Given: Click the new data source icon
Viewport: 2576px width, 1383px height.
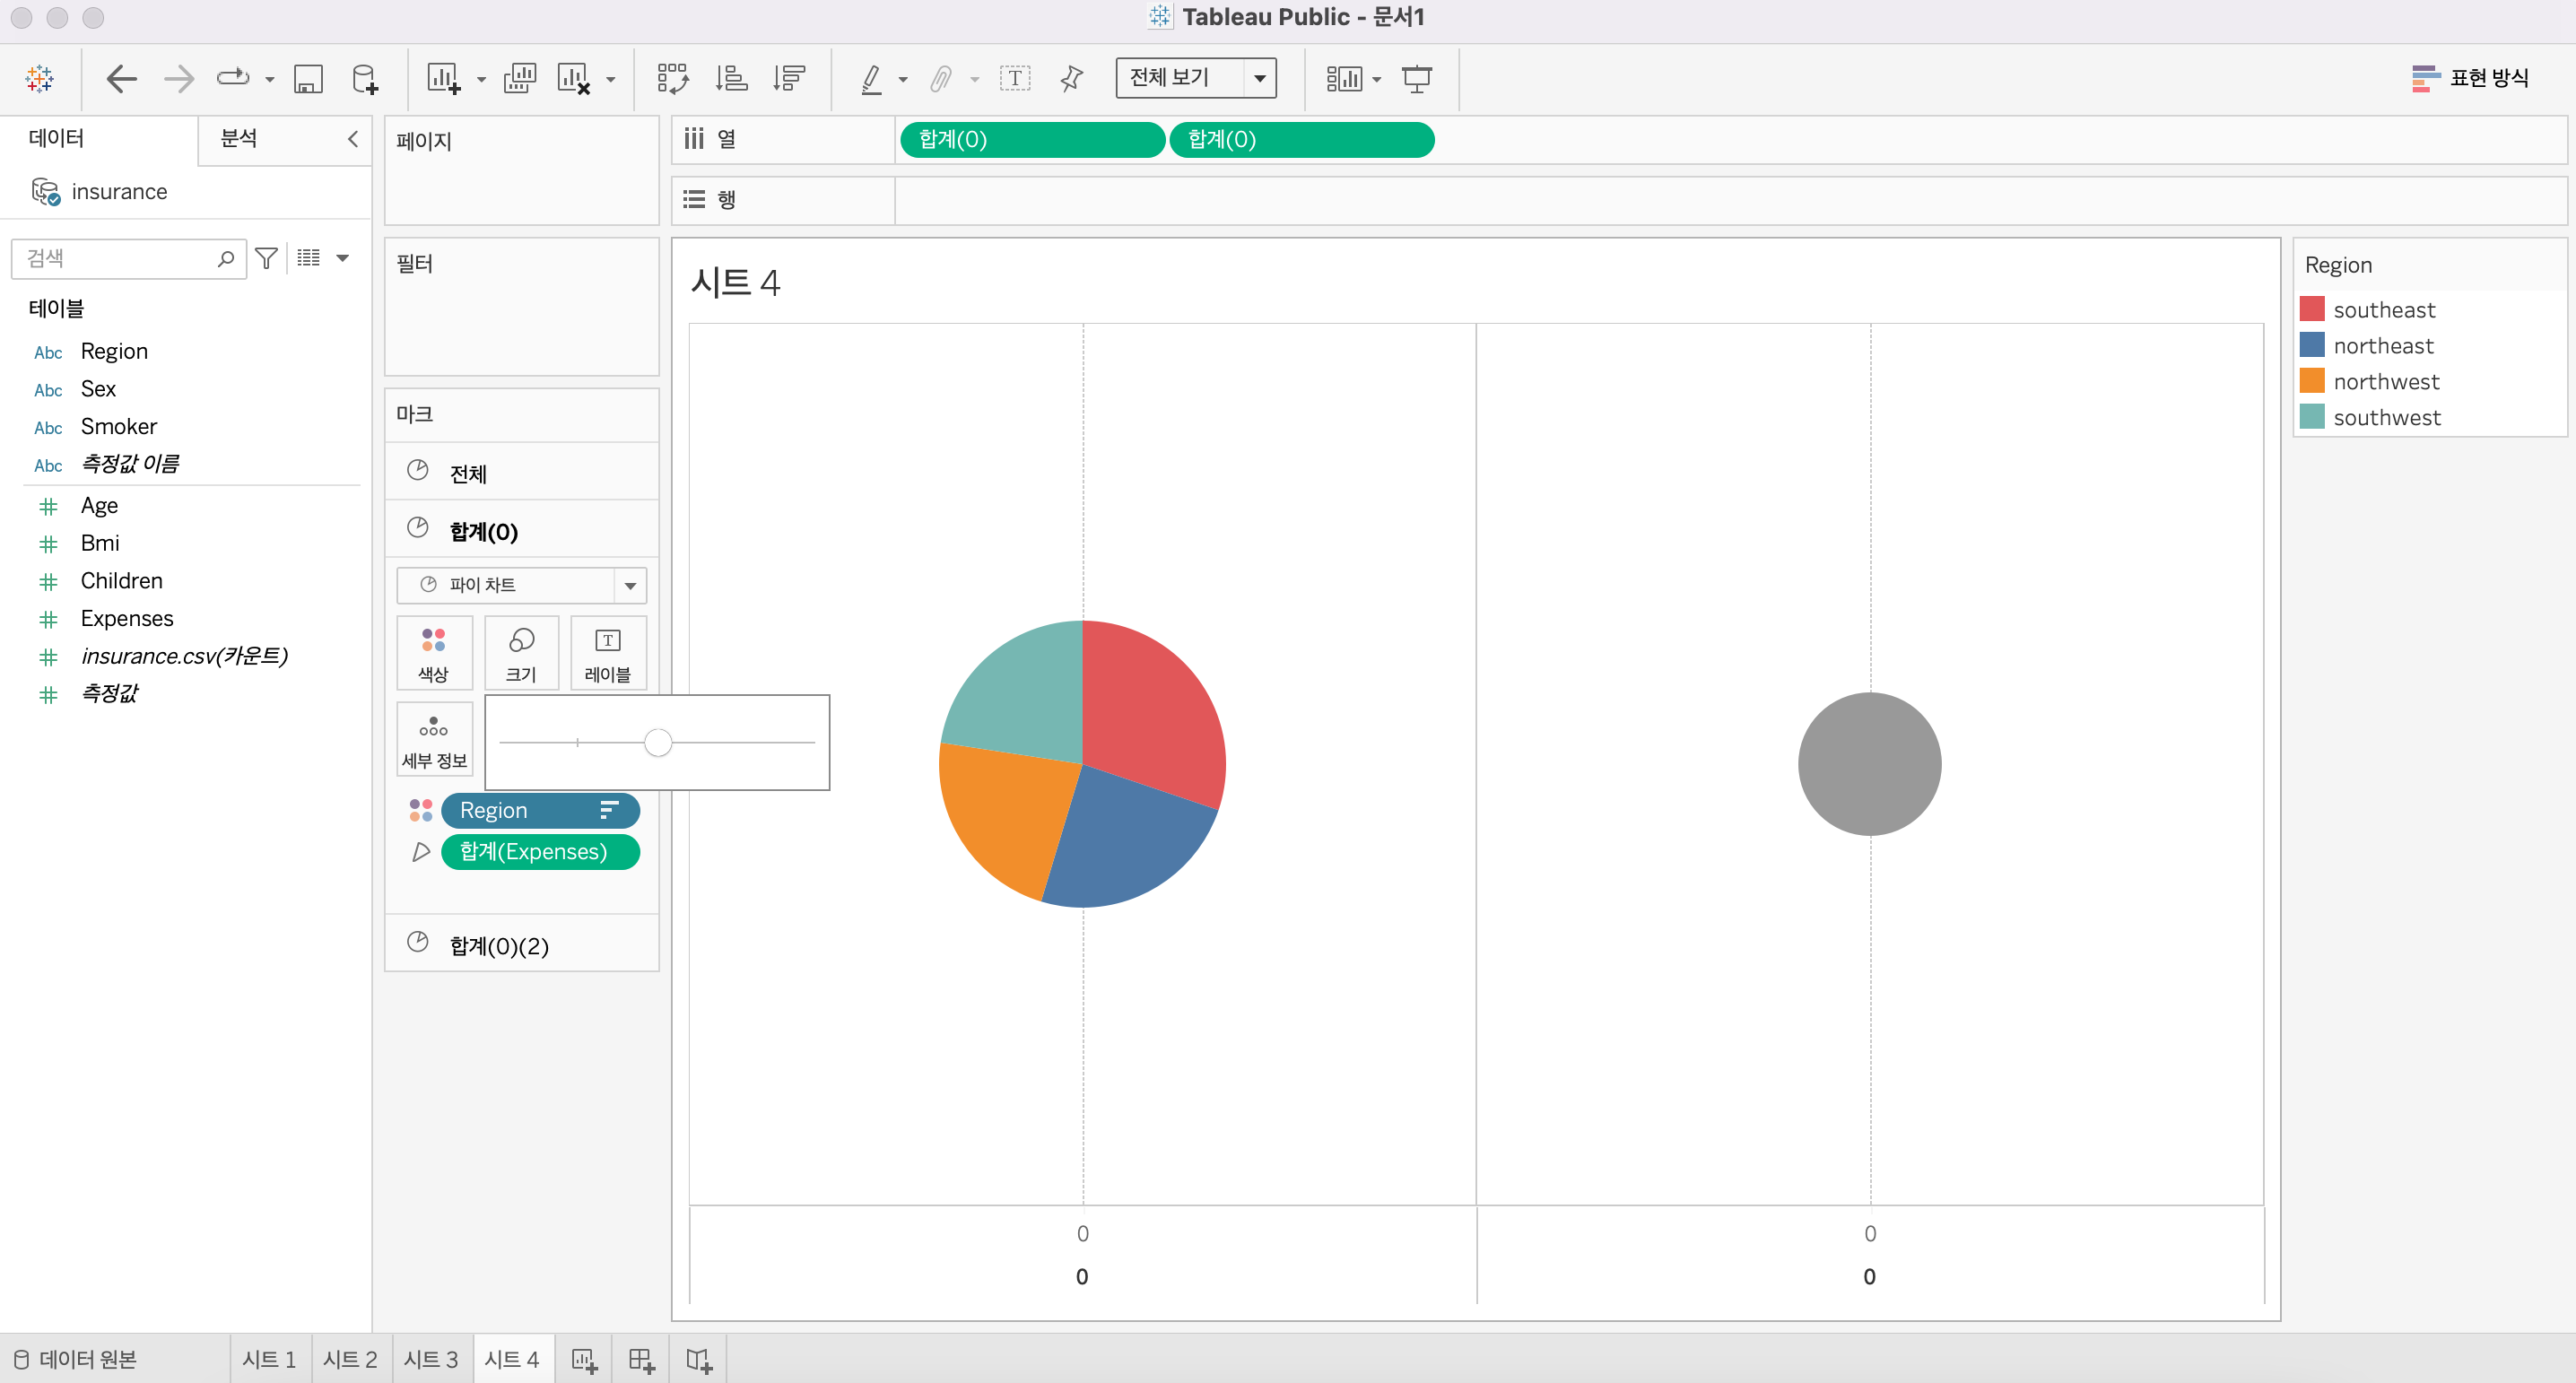Looking at the screenshot, I should tap(365, 79).
